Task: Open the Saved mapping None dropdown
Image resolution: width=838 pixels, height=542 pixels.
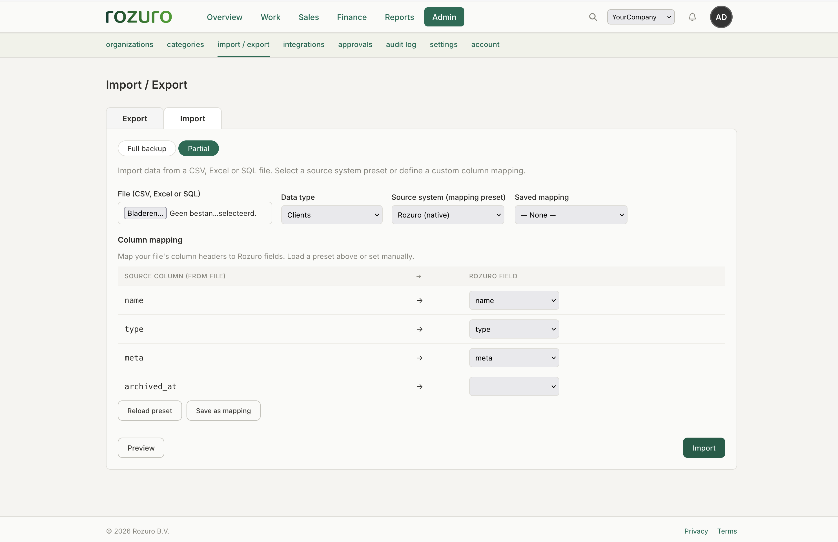Action: (571, 215)
